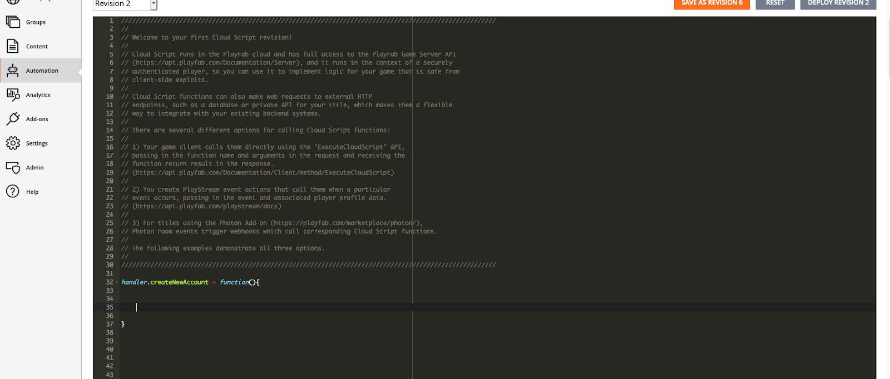Viewport: 890px width, 379px height.
Task: Open the Add-ons plug icon
Action: tap(13, 119)
